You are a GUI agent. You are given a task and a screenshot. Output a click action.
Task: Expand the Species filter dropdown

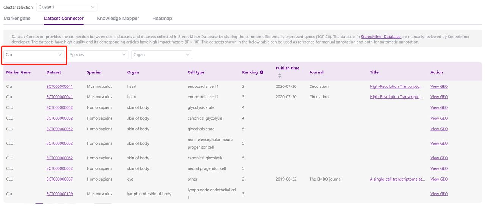coord(98,55)
